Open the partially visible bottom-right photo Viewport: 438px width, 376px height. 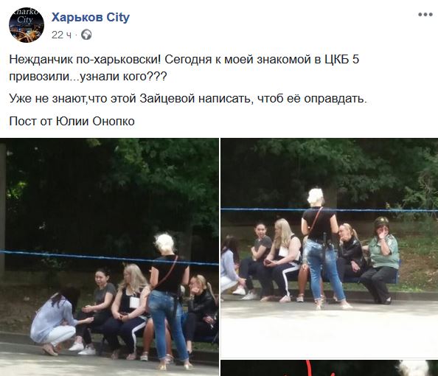pyautogui.click(x=330, y=368)
